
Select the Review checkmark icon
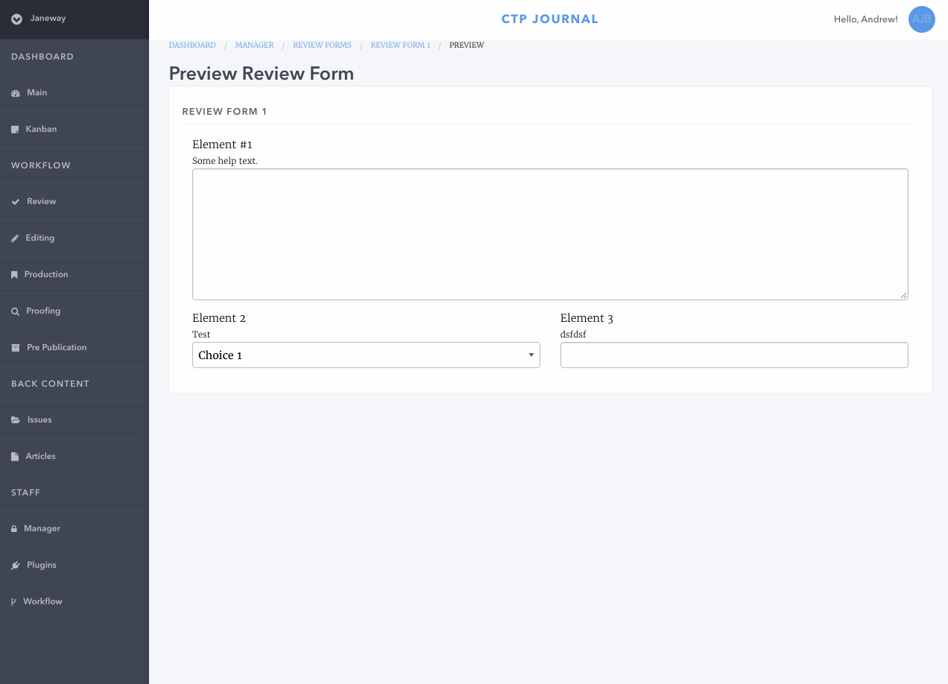click(x=13, y=201)
